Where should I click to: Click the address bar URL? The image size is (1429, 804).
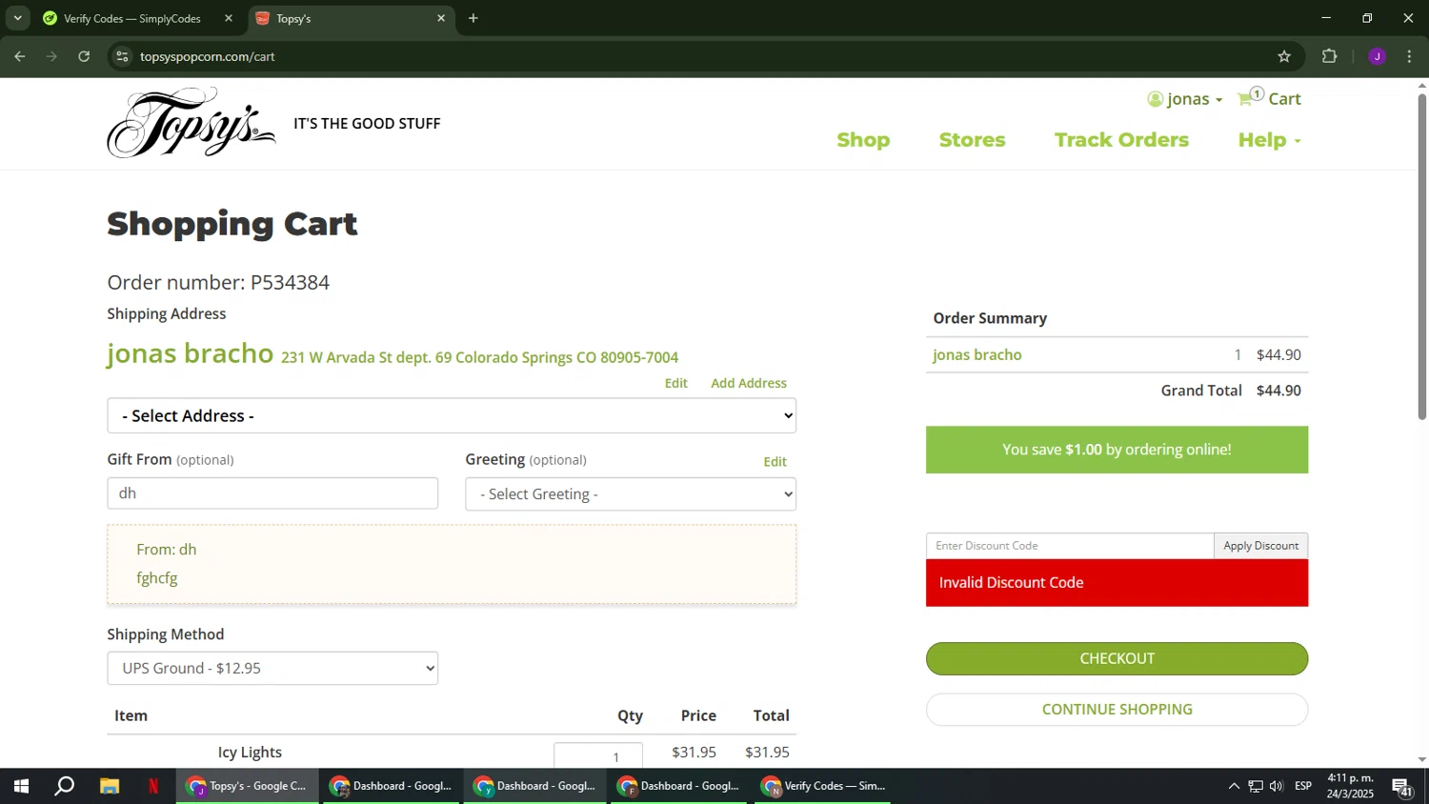tap(208, 56)
